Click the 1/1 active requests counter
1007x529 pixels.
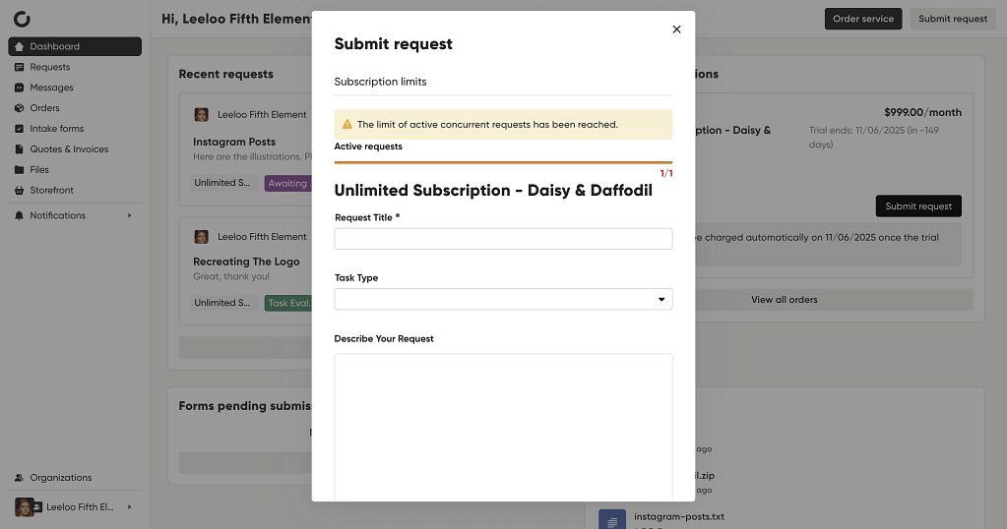point(666,173)
